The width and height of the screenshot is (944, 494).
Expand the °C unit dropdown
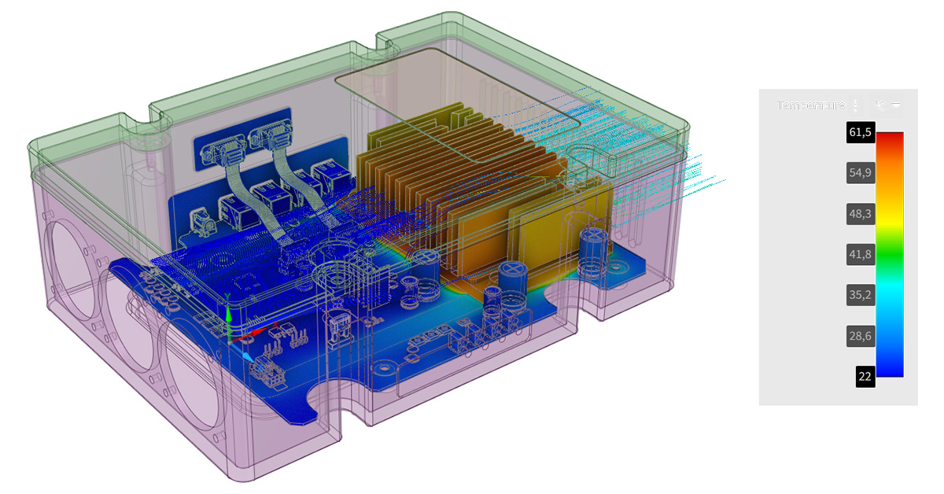pos(887,105)
